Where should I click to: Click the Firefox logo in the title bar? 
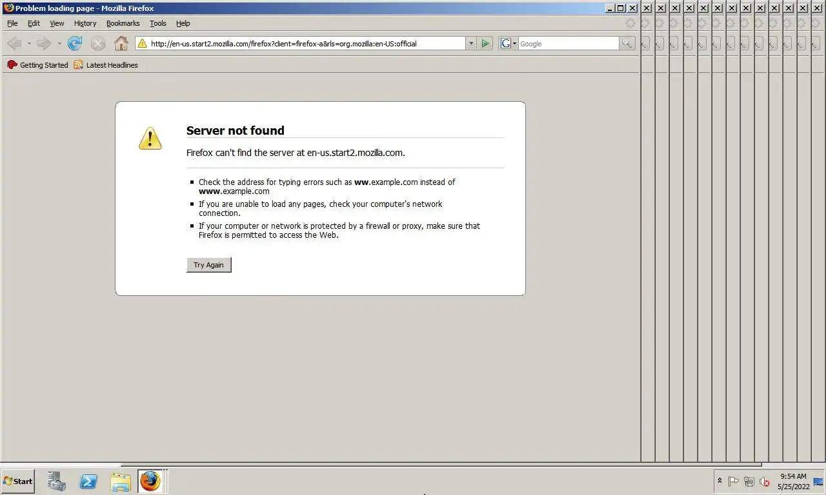tap(8, 8)
